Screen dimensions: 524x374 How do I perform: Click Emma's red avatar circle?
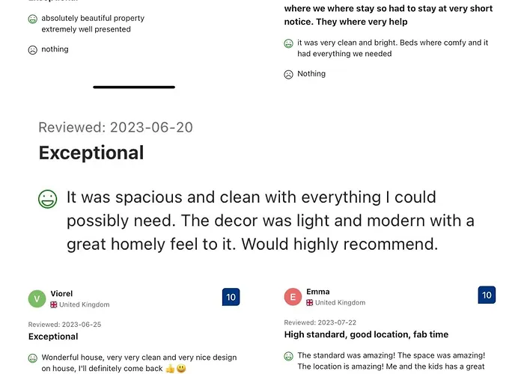(293, 296)
